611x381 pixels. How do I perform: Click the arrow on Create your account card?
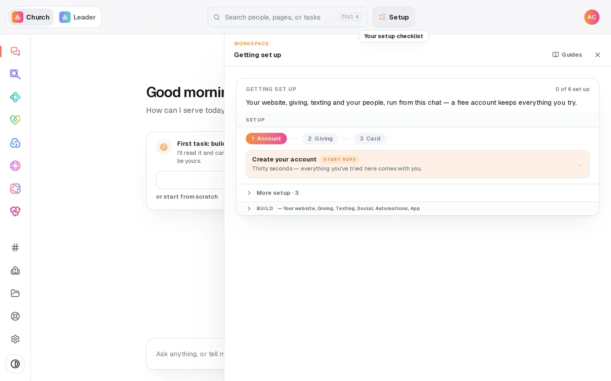coord(580,165)
